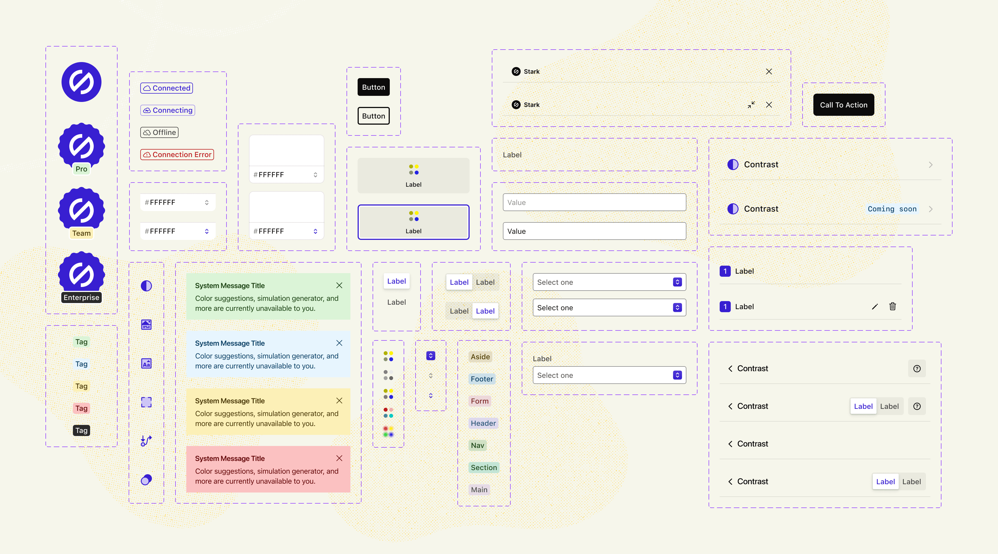The image size is (998, 554).
Task: Click blue stepper on hex field below swatch
Action: coord(315,231)
